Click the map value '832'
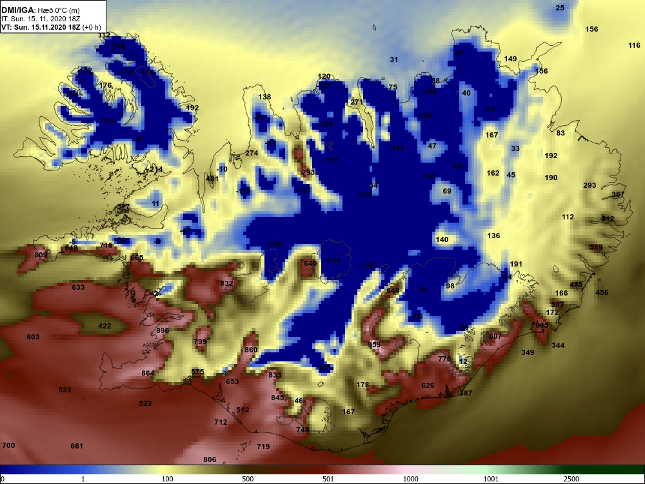The height and width of the screenshot is (484, 645). [226, 283]
